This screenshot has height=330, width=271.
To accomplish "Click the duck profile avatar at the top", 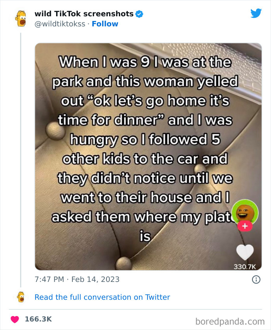I will tap(21, 17).
